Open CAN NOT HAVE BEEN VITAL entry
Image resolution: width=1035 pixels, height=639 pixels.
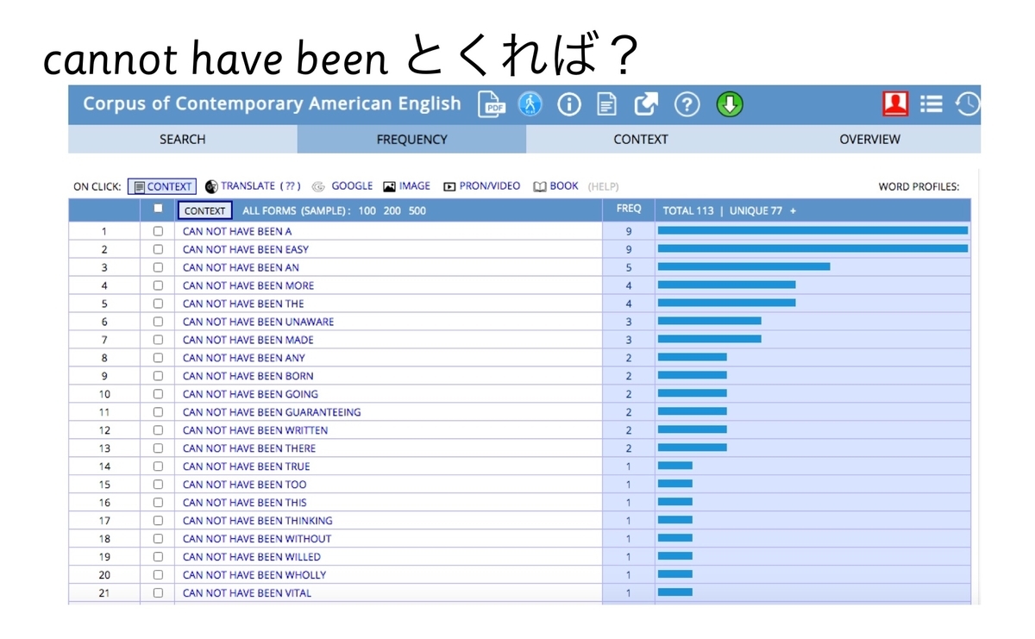click(x=247, y=593)
